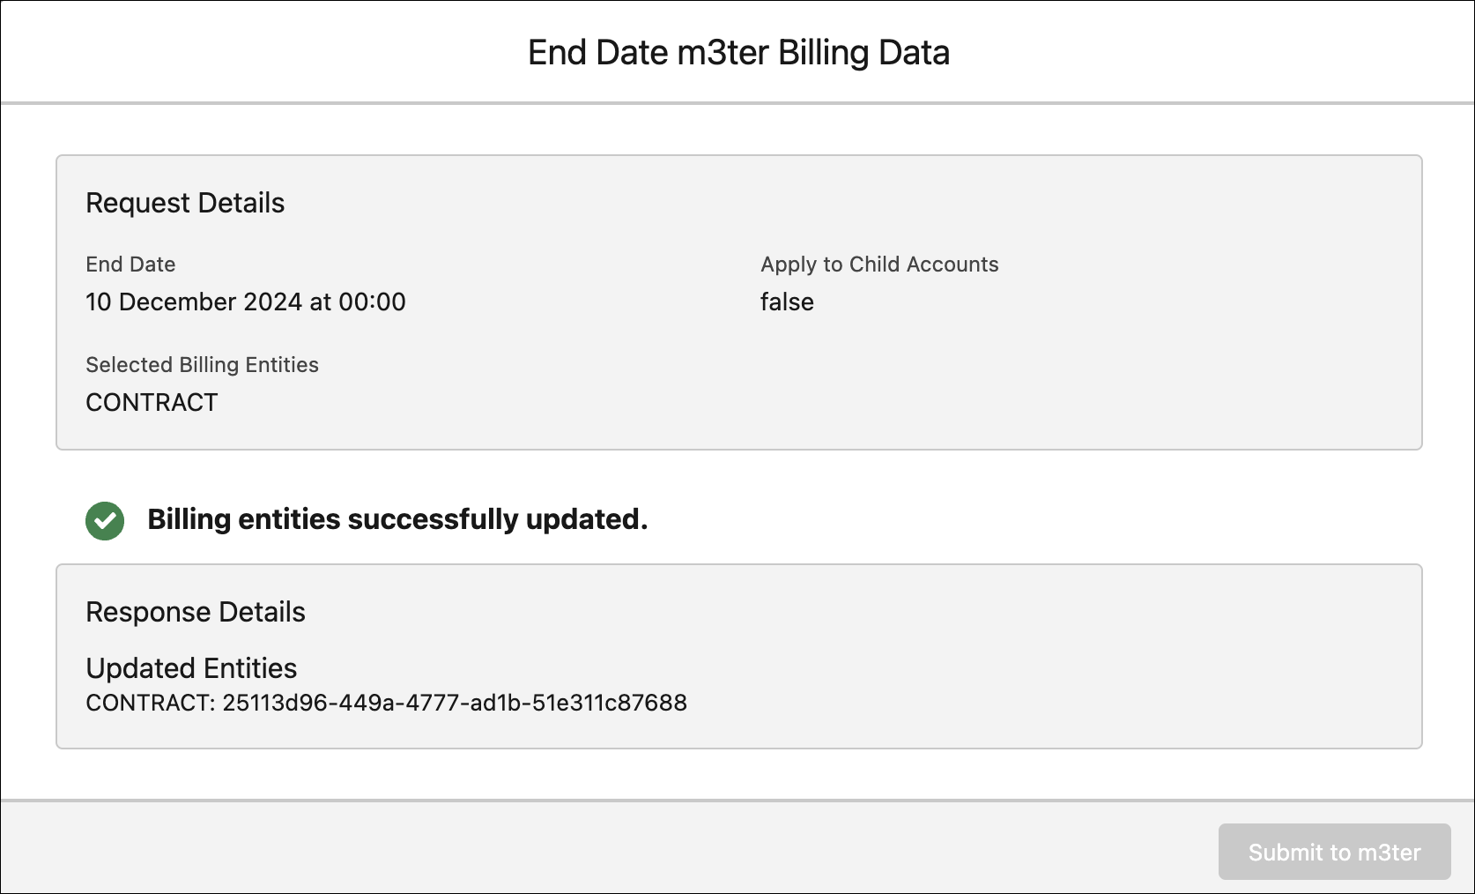1475x894 pixels.
Task: Click the Apply to Child Accounts label
Action: tap(879, 264)
